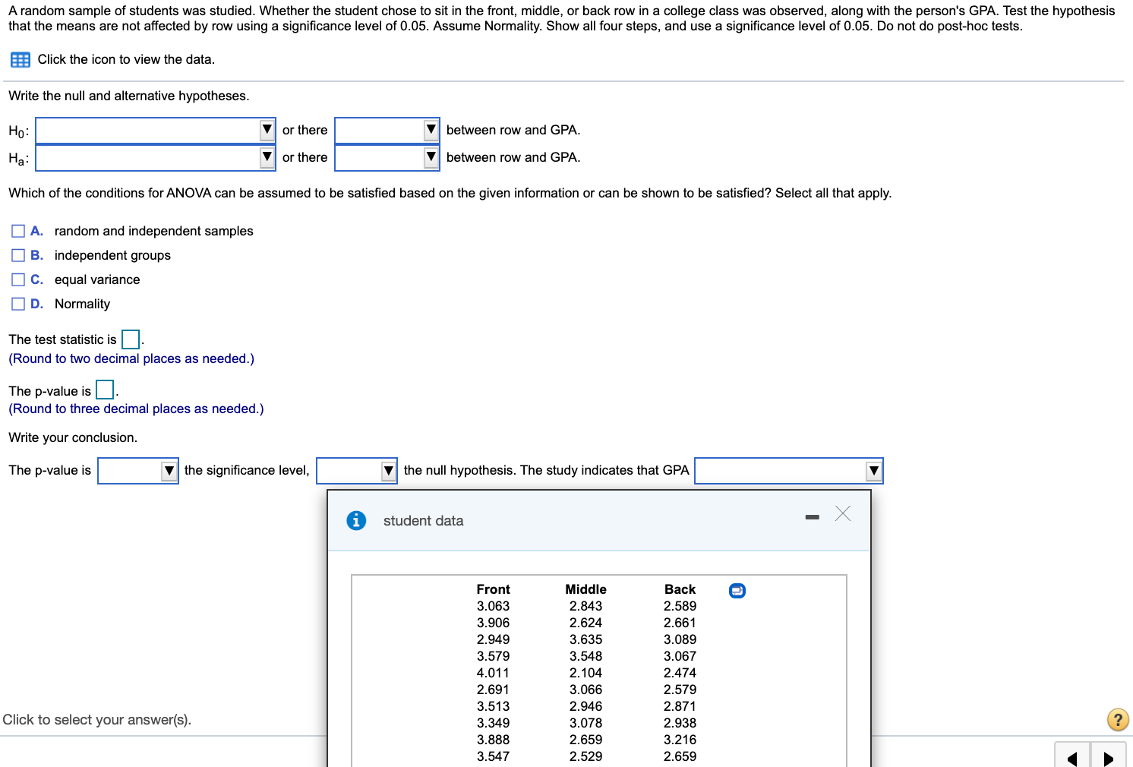Viewport: 1133px width, 767px height.
Task: Open the second Ha dropdown after 'or there'
Action: click(387, 158)
